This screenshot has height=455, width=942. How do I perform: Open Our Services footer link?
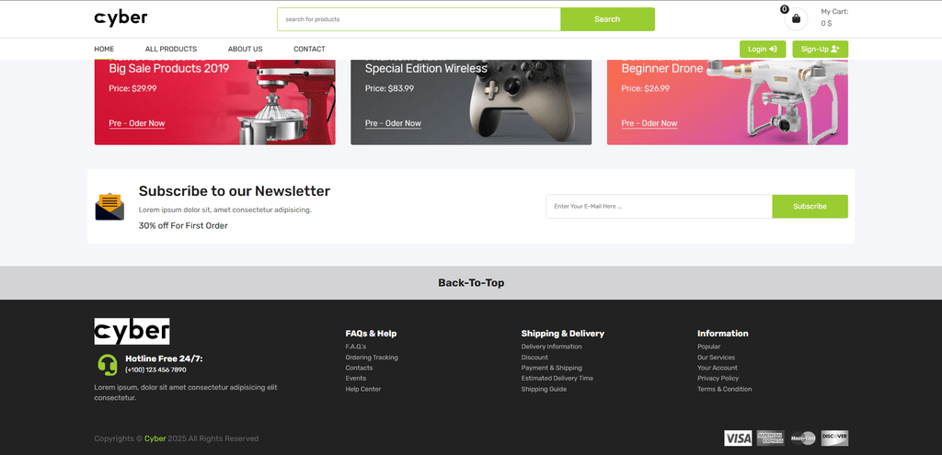coord(716,358)
